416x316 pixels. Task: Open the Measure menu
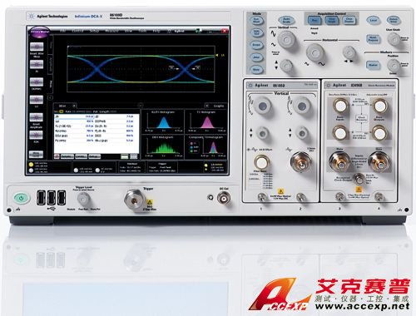pyautogui.click(x=111, y=31)
